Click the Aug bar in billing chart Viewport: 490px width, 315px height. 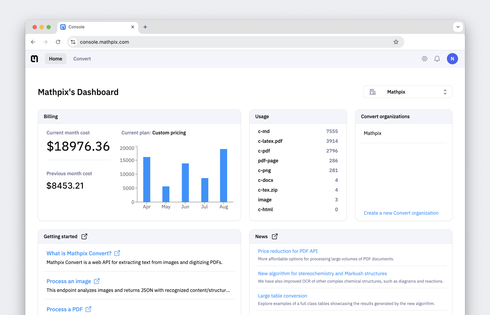(x=224, y=176)
